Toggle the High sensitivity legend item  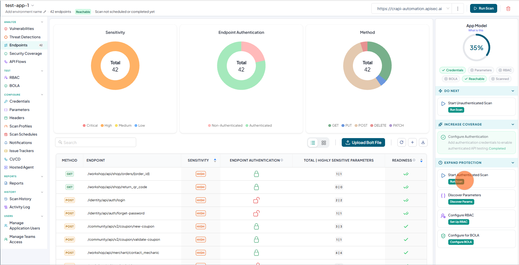pyautogui.click(x=106, y=126)
